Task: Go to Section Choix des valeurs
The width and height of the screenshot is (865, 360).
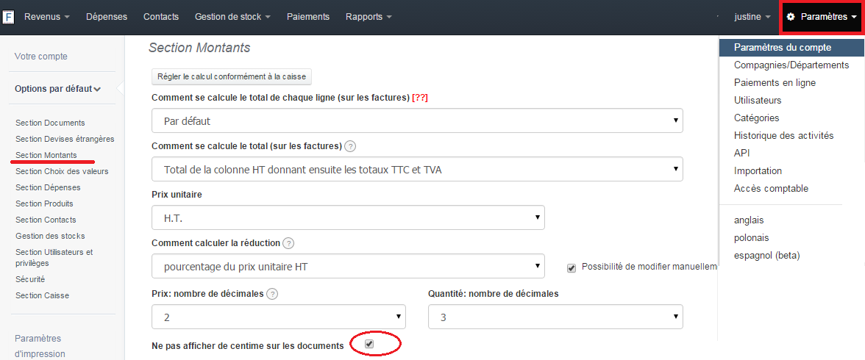Action: coord(62,171)
